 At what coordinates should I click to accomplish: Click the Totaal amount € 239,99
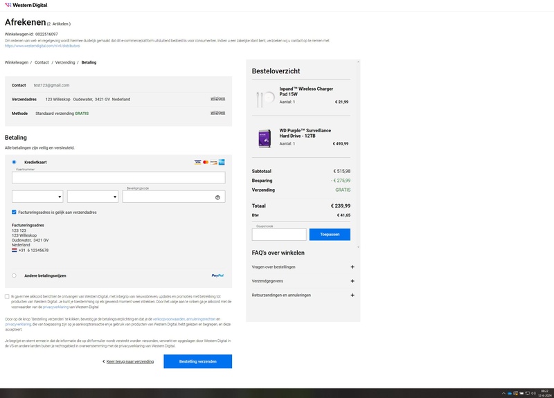point(341,206)
